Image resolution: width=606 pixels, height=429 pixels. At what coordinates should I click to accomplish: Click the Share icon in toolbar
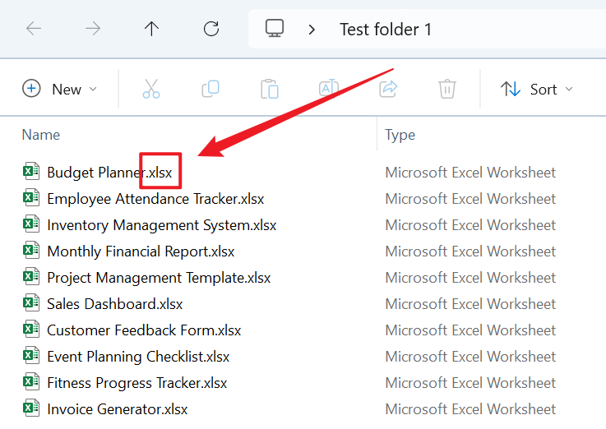point(388,89)
